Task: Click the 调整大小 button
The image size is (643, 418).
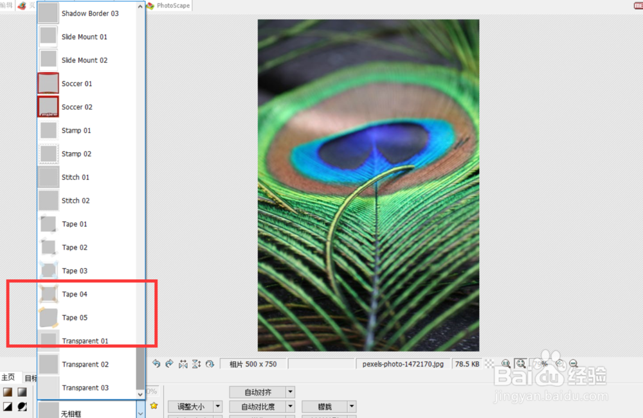Action: click(x=191, y=406)
